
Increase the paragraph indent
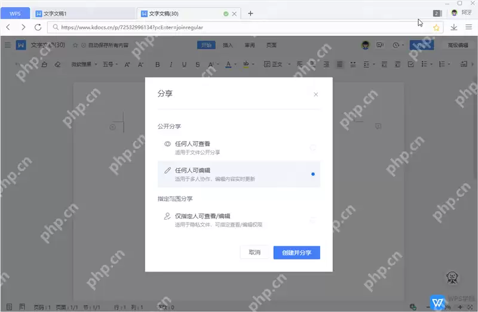click(x=397, y=64)
